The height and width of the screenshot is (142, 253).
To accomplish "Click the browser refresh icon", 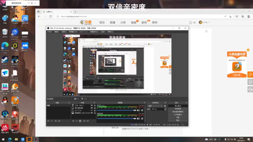I will pos(51,16).
